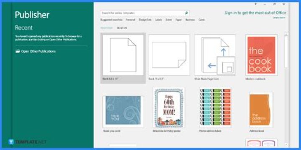This screenshot has height=150, width=301.
Task: Click the Business suggested search link
Action: [190, 20]
